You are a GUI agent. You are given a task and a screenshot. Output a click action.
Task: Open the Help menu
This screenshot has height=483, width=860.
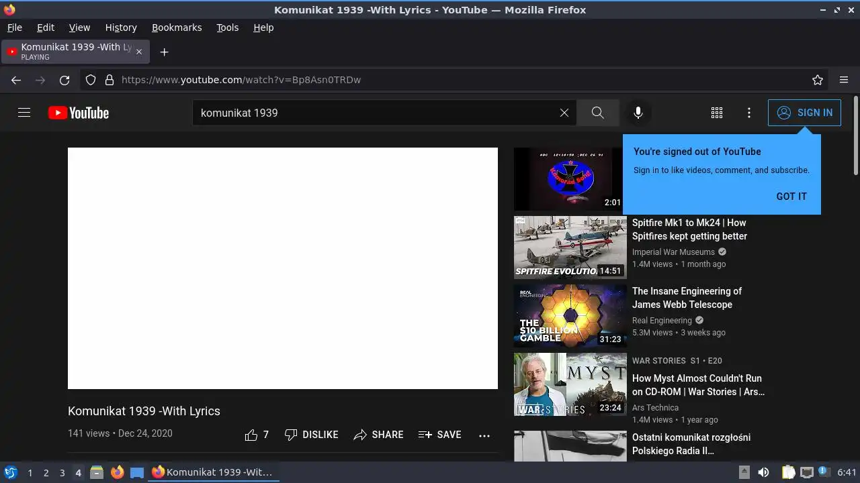click(263, 28)
